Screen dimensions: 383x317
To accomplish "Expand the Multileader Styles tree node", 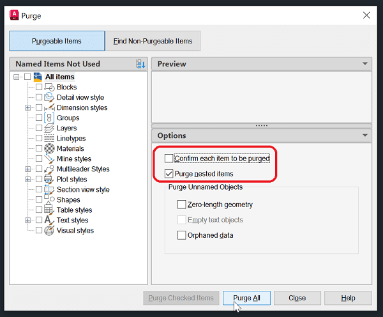I will point(28,169).
